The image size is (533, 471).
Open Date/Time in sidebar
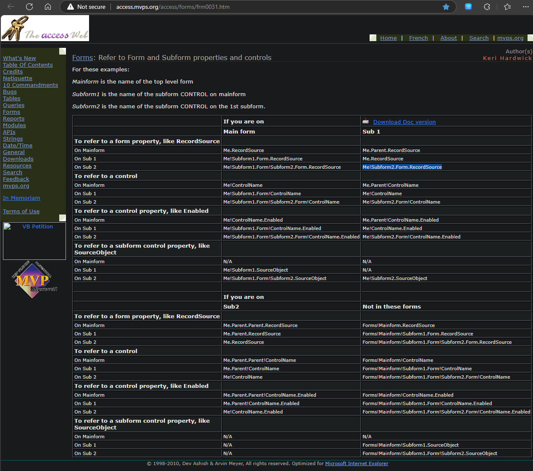click(18, 145)
